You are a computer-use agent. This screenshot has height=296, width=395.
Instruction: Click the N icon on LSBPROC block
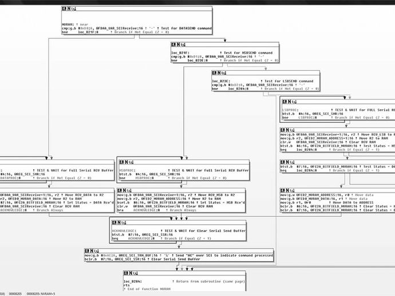(290, 102)
